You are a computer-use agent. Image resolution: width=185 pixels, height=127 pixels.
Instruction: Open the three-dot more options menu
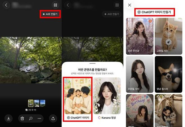[39, 118]
